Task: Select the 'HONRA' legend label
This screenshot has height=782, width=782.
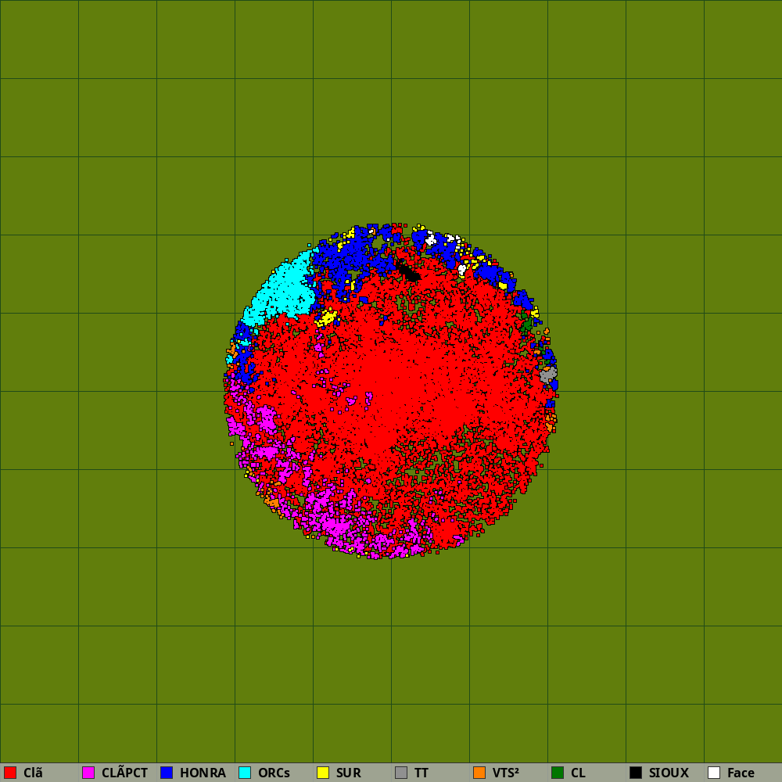Action: (203, 773)
